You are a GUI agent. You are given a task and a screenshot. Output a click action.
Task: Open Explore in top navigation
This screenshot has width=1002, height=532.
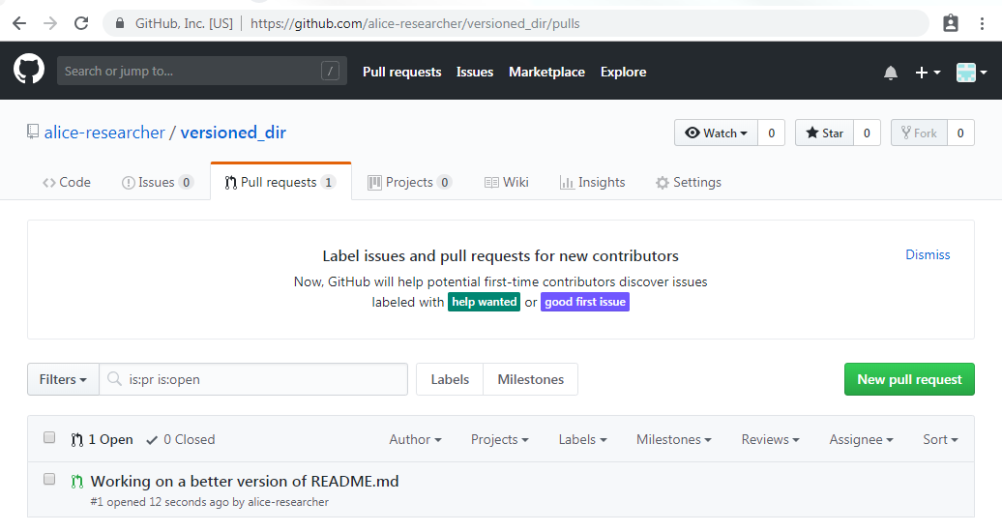pos(623,72)
